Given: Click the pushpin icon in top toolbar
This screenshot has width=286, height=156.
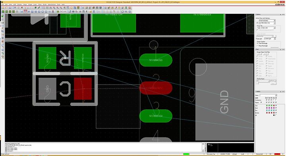Looking at the screenshot, I should [x=39, y=8].
